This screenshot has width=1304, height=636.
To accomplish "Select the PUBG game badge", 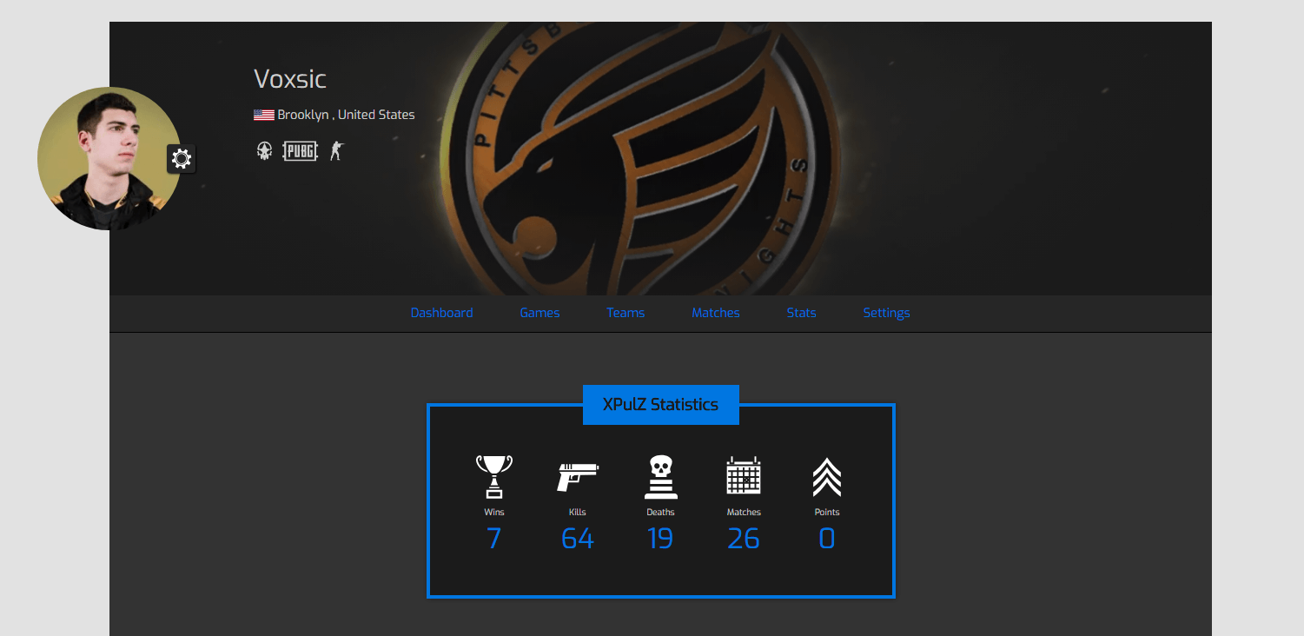I will pyautogui.click(x=301, y=151).
